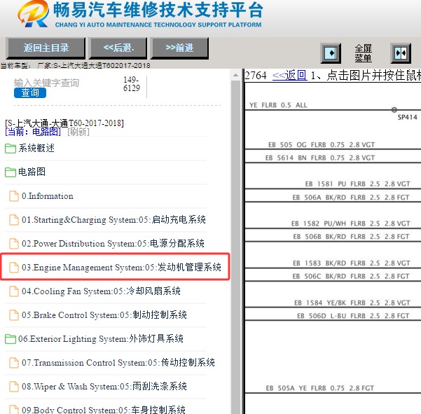The image size is (421, 414).
Task: Click wire label EB 1581 PU FLRB 2.5
Action: (x=358, y=184)
